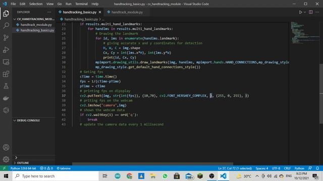Open the remote window status bar button
This screenshot has height=181, width=323.
pos(4,168)
